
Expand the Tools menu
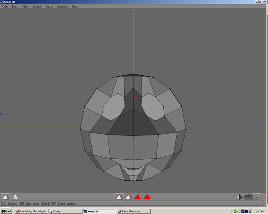[x=49, y=7]
